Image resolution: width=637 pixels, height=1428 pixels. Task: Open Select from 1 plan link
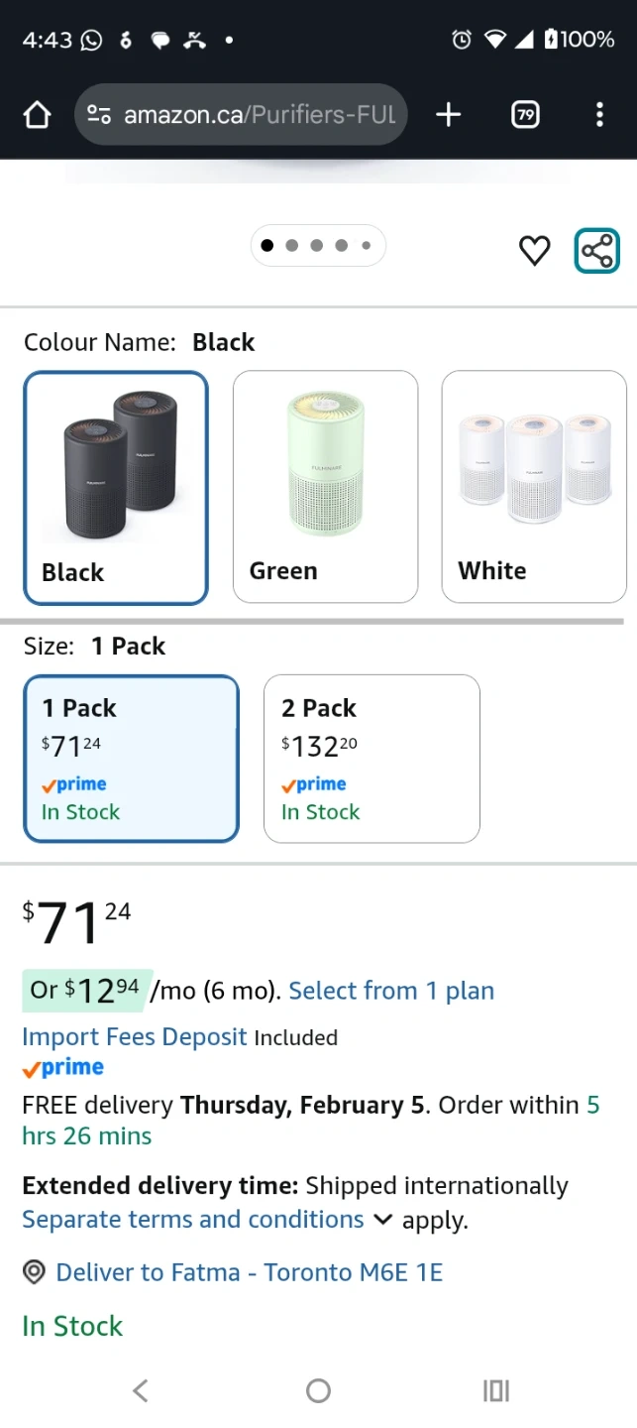[391, 991]
